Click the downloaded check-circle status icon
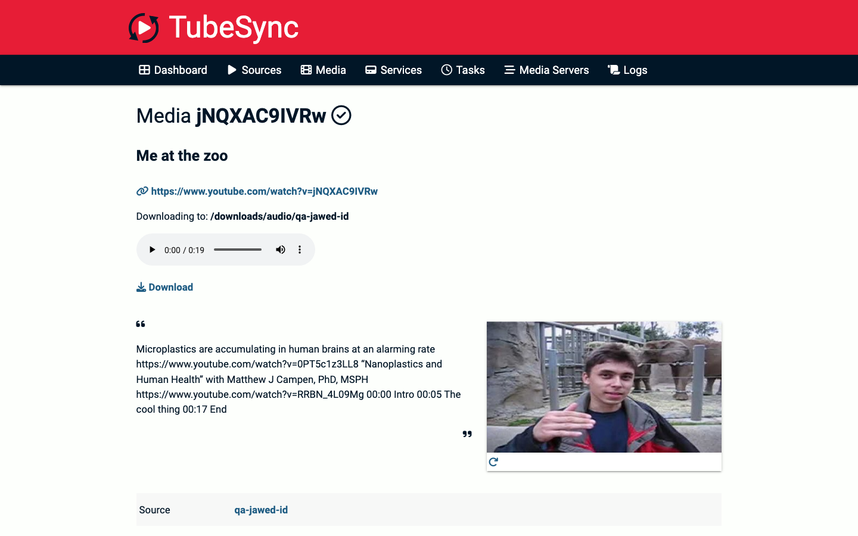The height and width of the screenshot is (536, 858). coord(341,115)
